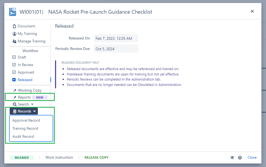Open Reports with NEW badge

(x=24, y=97)
